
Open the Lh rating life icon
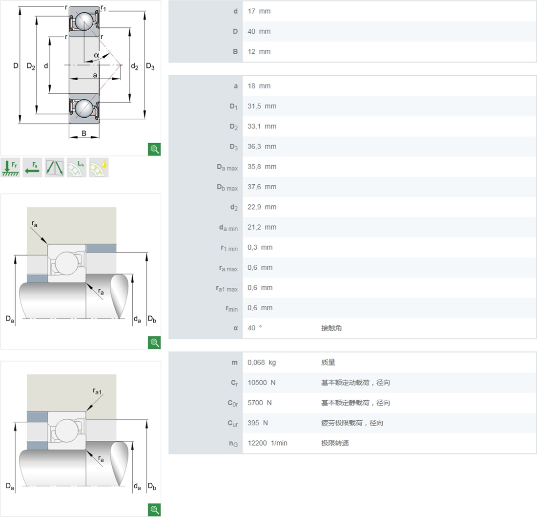(76, 167)
